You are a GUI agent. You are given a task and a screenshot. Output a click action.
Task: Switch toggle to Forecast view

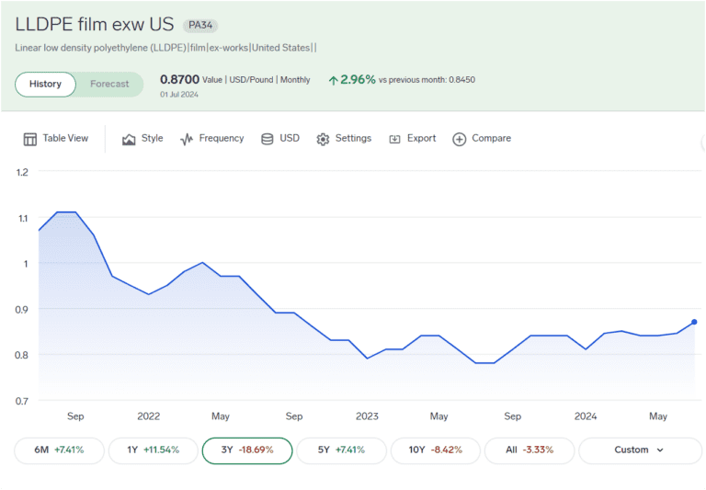109,85
